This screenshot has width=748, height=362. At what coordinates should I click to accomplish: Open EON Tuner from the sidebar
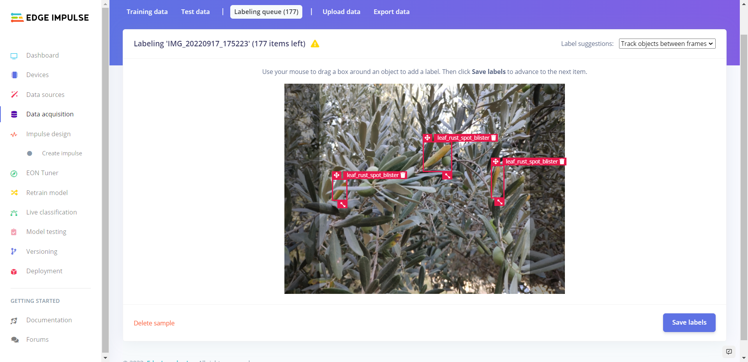(42, 173)
